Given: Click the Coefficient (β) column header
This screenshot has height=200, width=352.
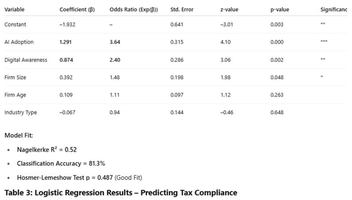Looking at the screenshot, I should [x=77, y=10].
